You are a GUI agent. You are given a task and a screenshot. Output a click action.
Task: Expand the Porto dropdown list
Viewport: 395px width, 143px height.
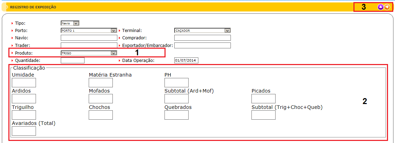[89, 31]
